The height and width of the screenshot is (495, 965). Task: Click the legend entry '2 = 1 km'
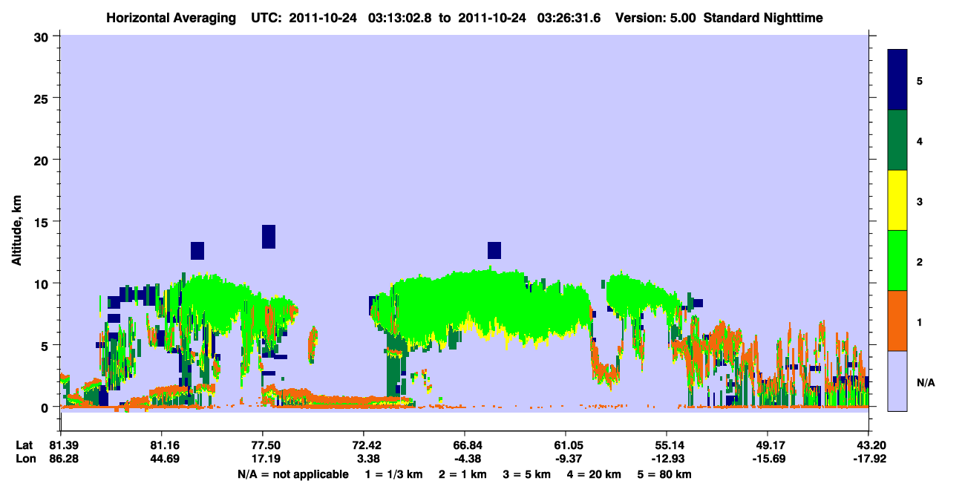point(462,474)
